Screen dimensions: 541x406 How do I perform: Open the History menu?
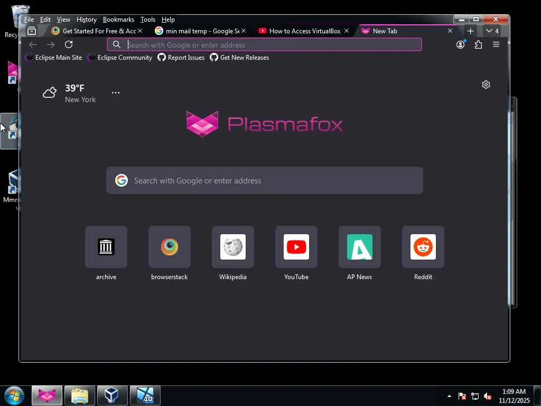coord(86,20)
